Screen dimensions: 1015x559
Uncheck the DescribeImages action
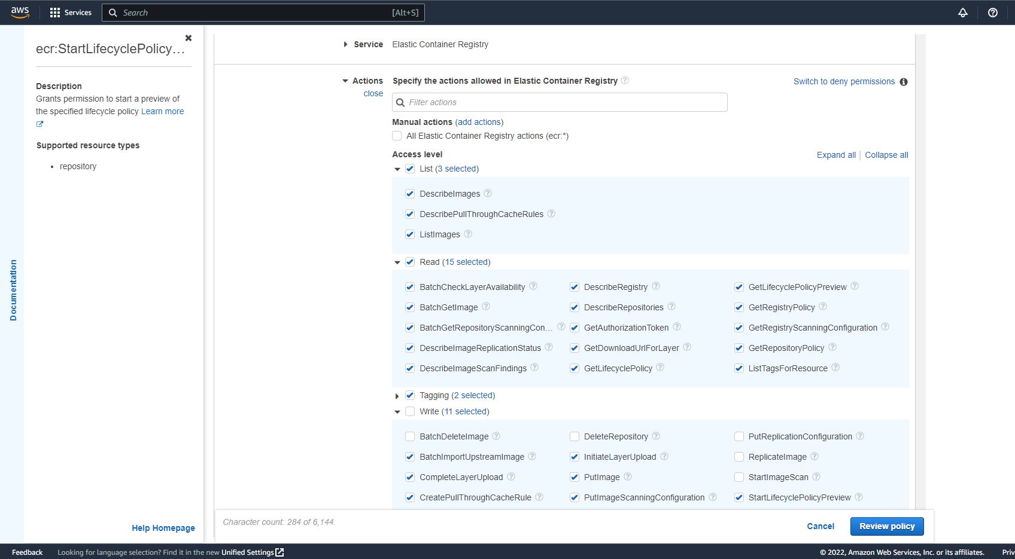click(410, 194)
